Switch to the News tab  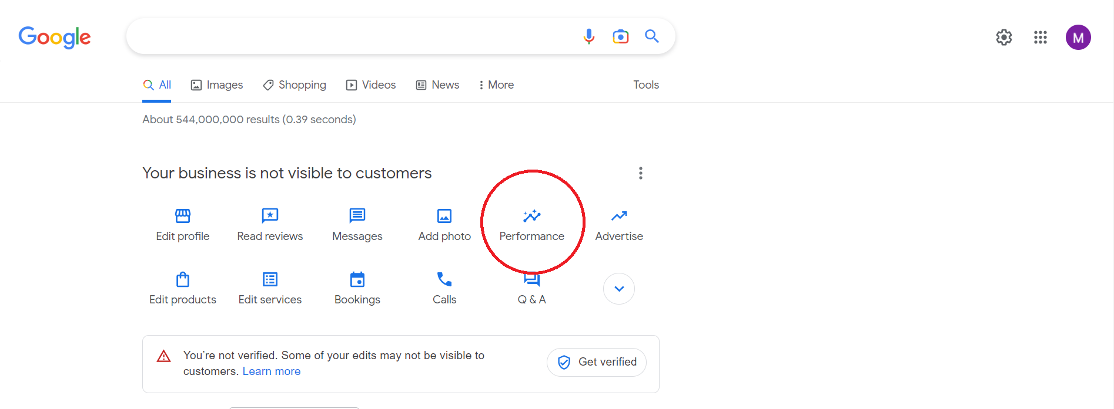click(438, 85)
